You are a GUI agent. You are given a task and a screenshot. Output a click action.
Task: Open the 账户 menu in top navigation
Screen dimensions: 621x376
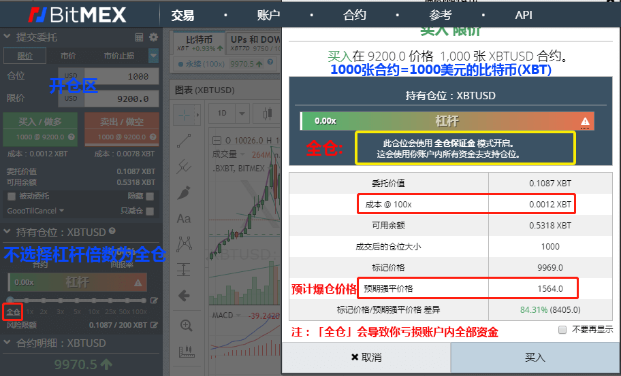coord(268,15)
